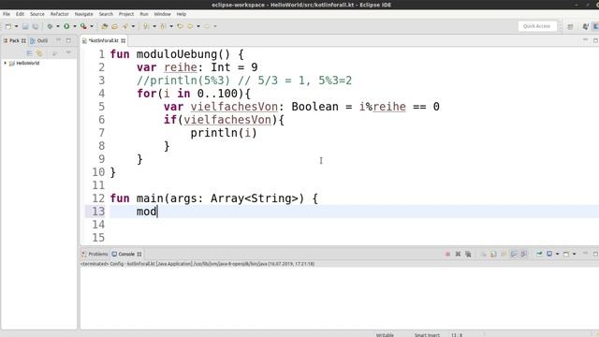Screen dimensions: 599x337
Task: Click the New file toolbar icon
Action: (x=8, y=26)
